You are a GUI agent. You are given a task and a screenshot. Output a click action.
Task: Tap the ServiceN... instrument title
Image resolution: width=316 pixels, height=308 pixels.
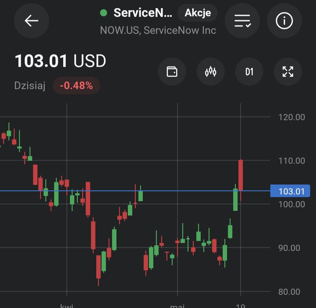tap(143, 13)
